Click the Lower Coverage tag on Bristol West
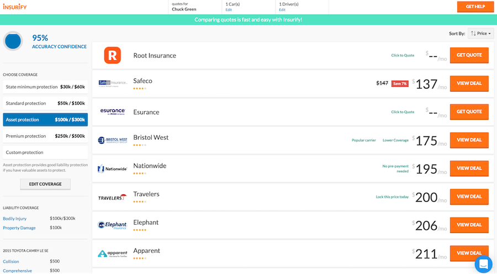This screenshot has height=274, width=497. click(395, 140)
